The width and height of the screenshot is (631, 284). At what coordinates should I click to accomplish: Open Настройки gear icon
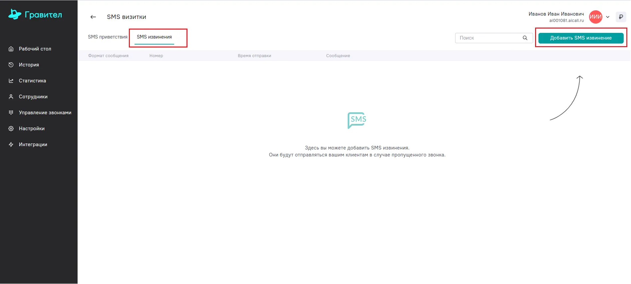coord(11,129)
